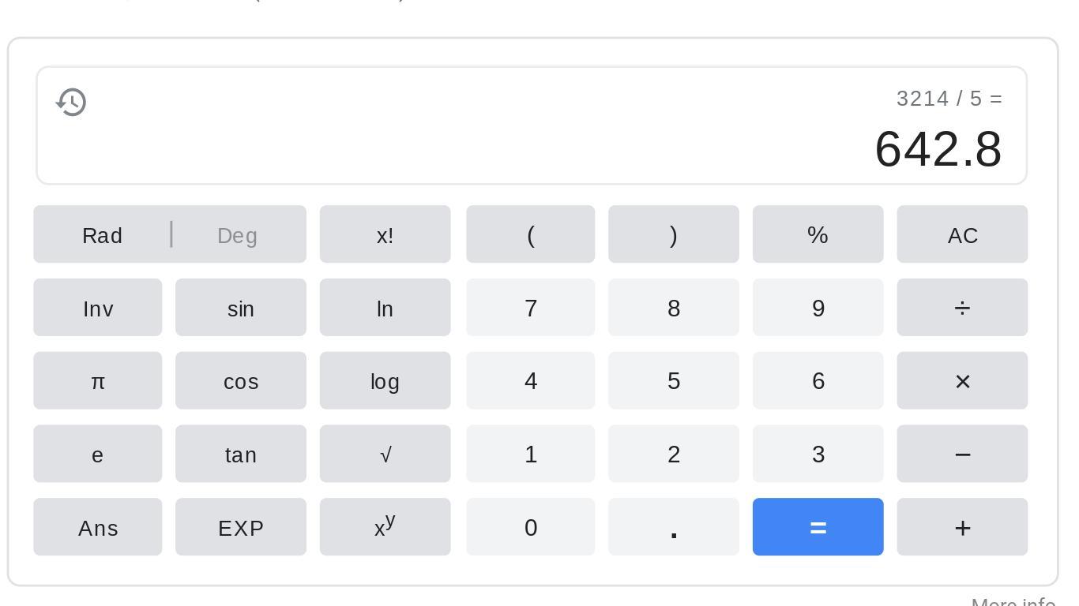Open the calculation history icon
The height and width of the screenshot is (606, 1079).
pyautogui.click(x=71, y=103)
